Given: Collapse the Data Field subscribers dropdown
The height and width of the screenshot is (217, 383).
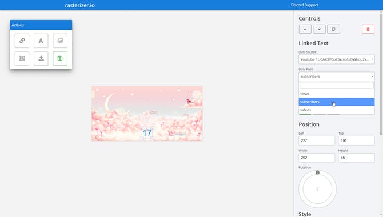Looking at the screenshot, I should 336,77.
